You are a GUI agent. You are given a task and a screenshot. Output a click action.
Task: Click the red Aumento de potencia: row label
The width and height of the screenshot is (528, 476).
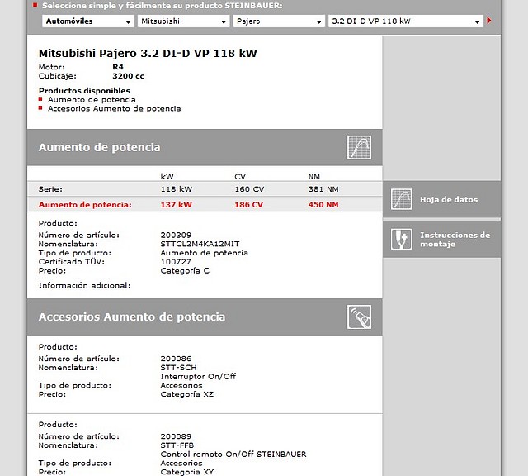(x=85, y=205)
